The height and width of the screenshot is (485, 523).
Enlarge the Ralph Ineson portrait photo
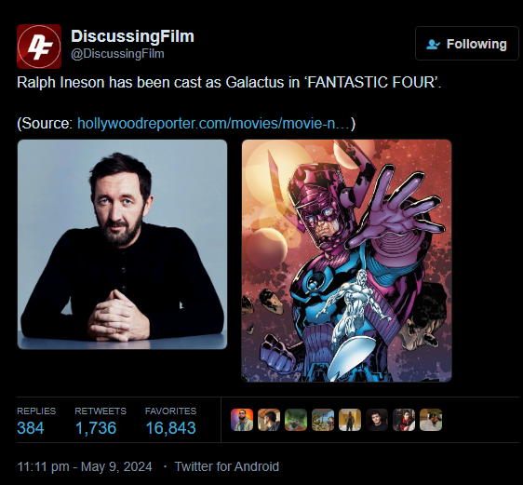tap(122, 245)
